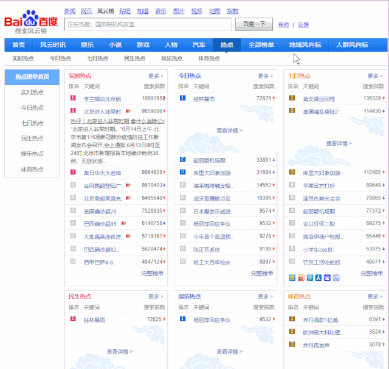Expand 更多 in the 七日热点 panel header
389x369 pixels.
(375, 76)
